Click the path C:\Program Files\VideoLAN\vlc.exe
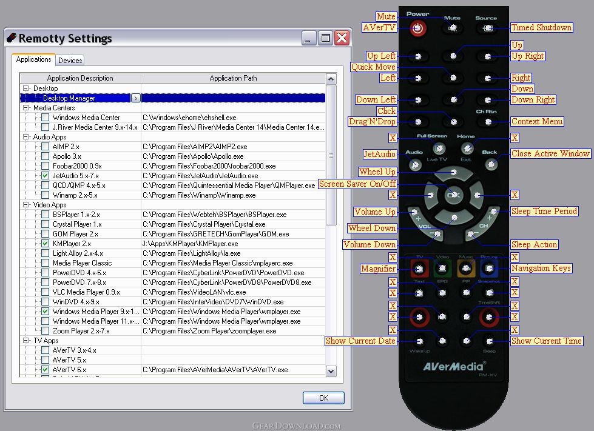Image resolution: width=594 pixels, height=431 pixels. point(194,292)
